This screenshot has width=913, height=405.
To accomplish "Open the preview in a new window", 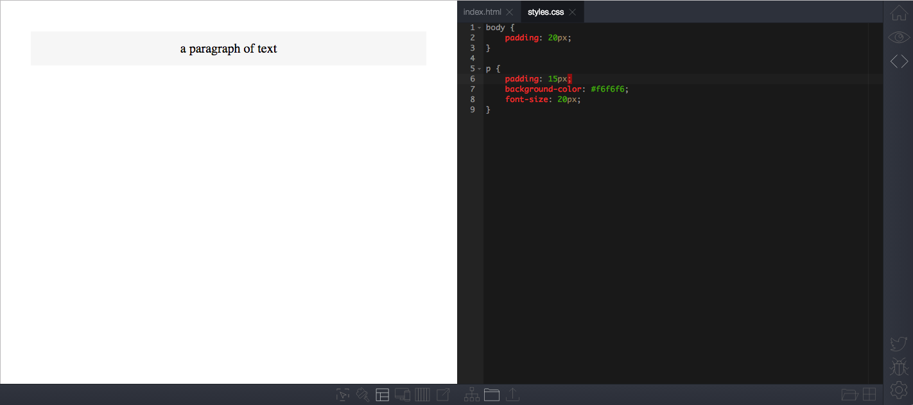I will point(443,394).
